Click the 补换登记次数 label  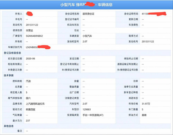click(x=15, y=70)
